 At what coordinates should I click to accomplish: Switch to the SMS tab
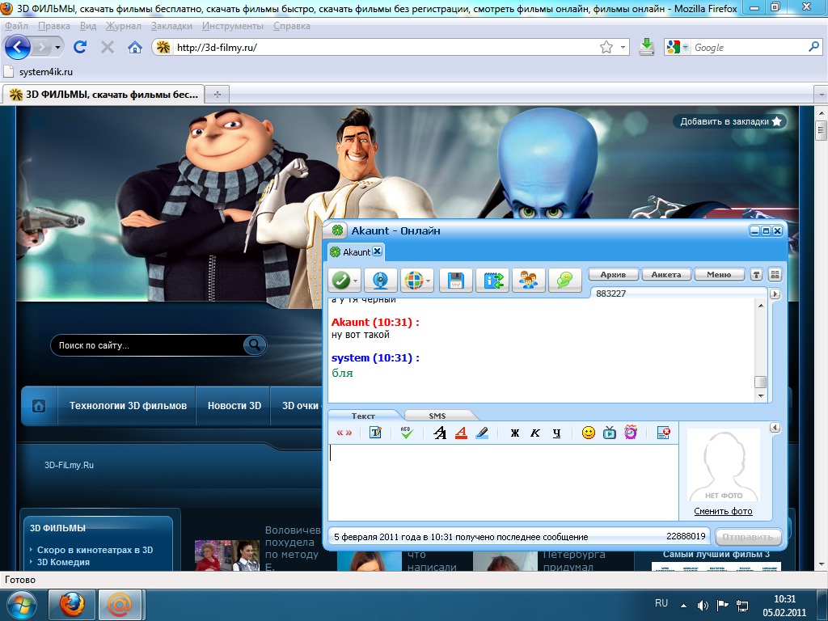437,416
